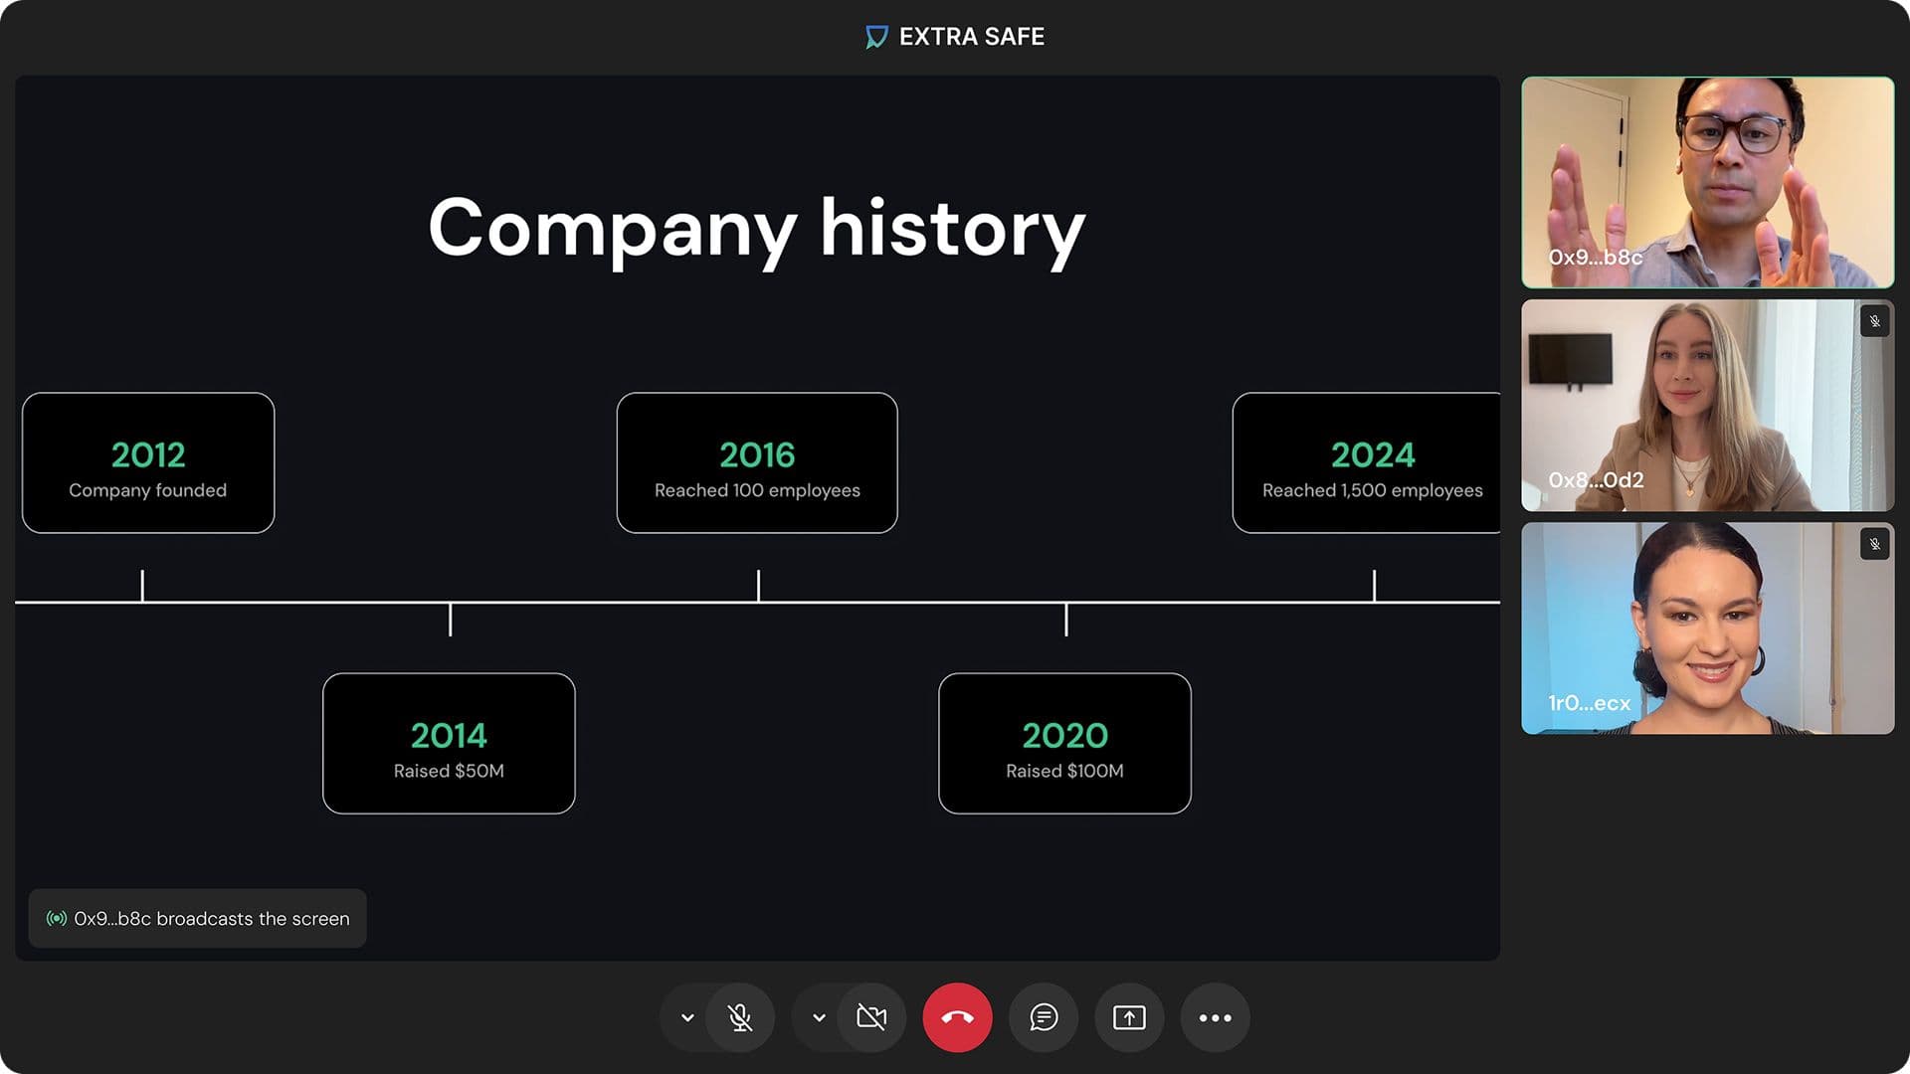Select participant 1r0...ecx video tile
The image size is (1910, 1074).
pos(1707,627)
